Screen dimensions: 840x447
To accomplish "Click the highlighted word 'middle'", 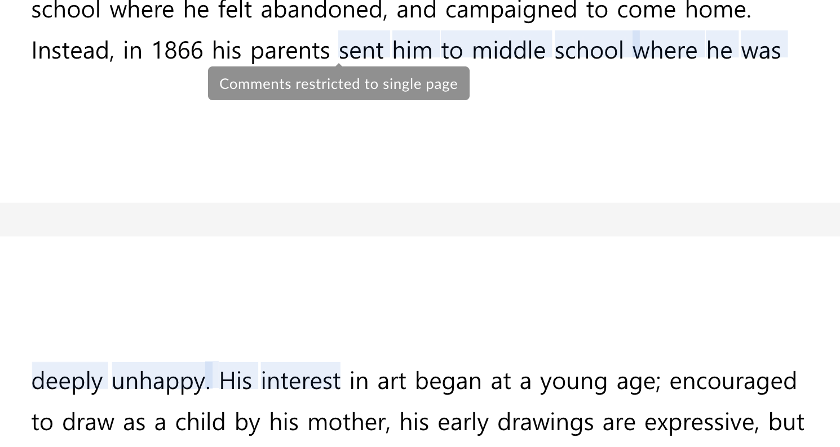I will pos(509,51).
